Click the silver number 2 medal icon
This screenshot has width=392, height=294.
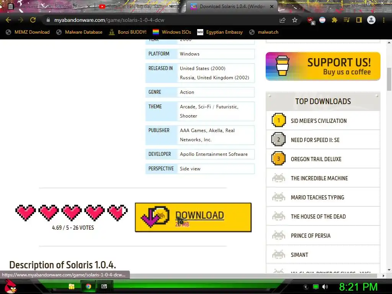point(279,139)
